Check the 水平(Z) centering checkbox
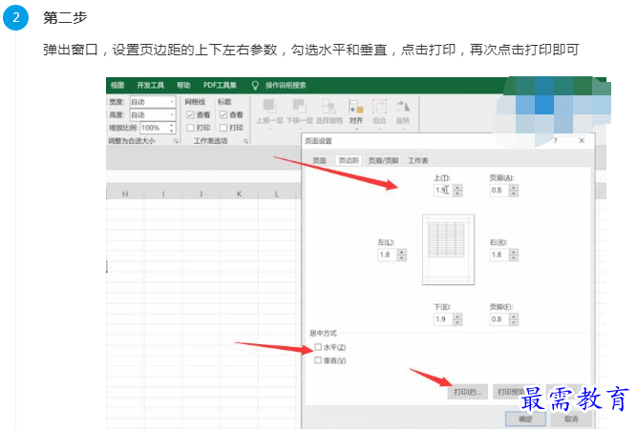The width and height of the screenshot is (637, 429). pos(318,347)
